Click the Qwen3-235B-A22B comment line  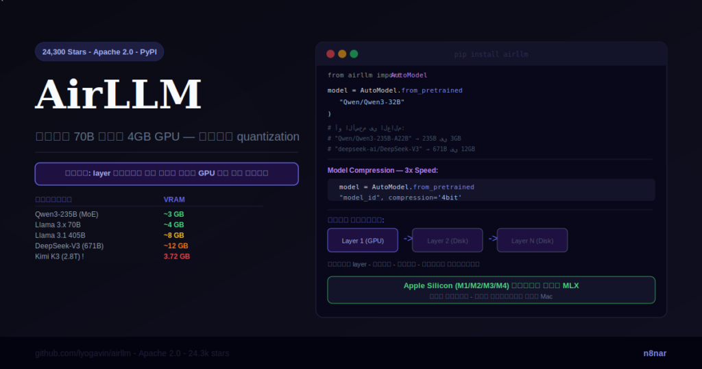click(394, 139)
